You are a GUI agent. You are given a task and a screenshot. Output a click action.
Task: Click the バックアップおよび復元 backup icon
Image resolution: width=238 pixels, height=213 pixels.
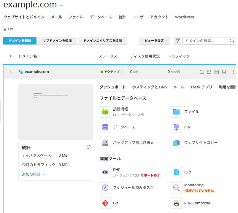(105, 143)
